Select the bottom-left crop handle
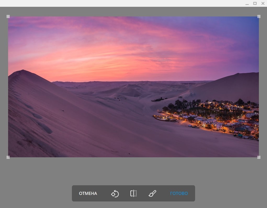 point(8,157)
